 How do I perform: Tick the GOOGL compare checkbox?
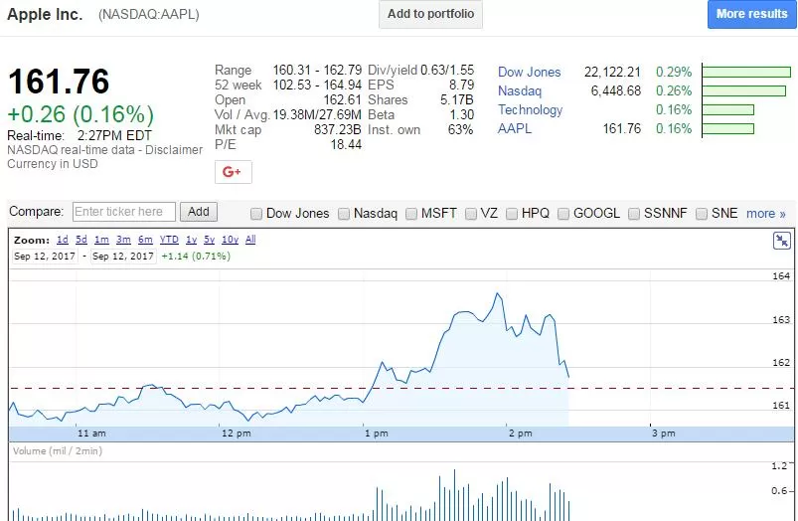point(563,214)
